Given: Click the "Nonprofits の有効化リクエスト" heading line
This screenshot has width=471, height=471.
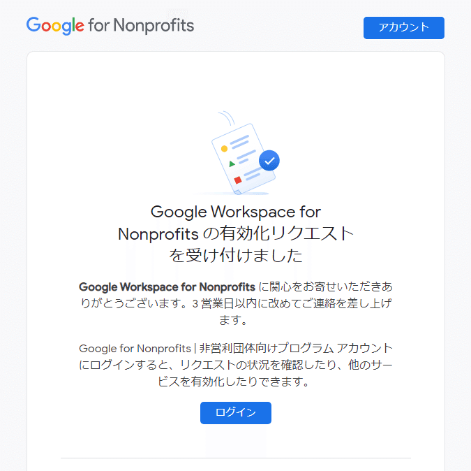Looking at the screenshot, I should click(236, 233).
